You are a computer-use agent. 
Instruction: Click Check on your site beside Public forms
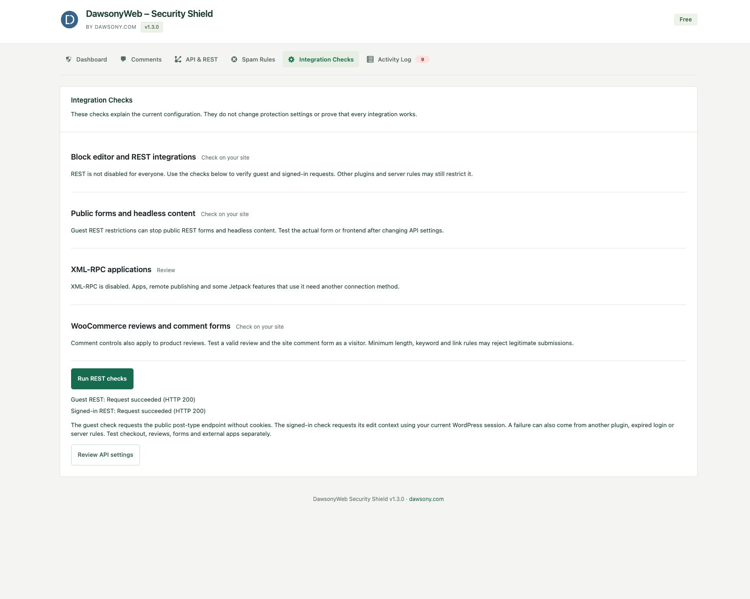pyautogui.click(x=225, y=214)
